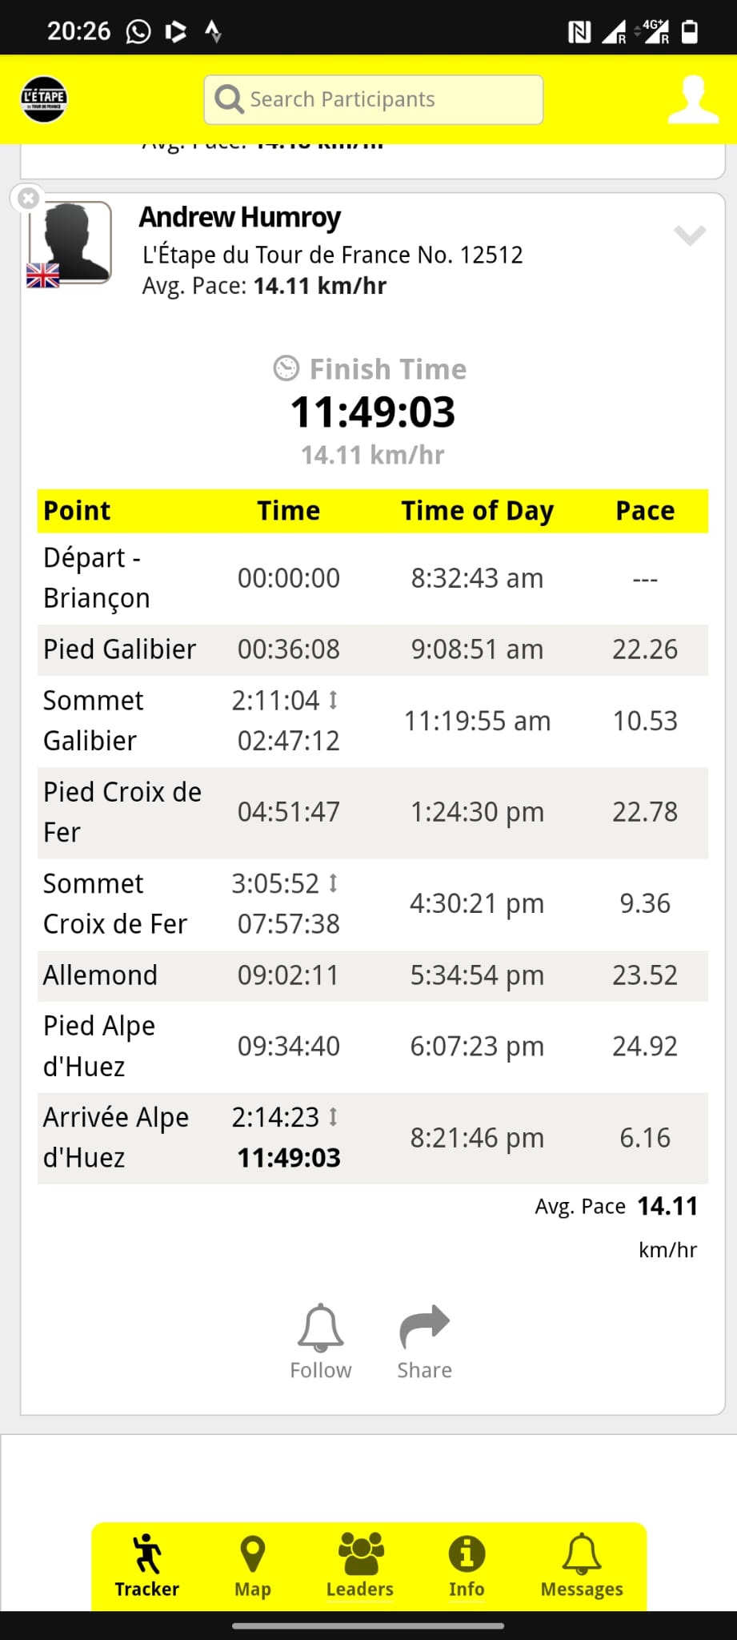Collapse Andrew Humroy's card chevron
737x1640 pixels.
click(689, 235)
